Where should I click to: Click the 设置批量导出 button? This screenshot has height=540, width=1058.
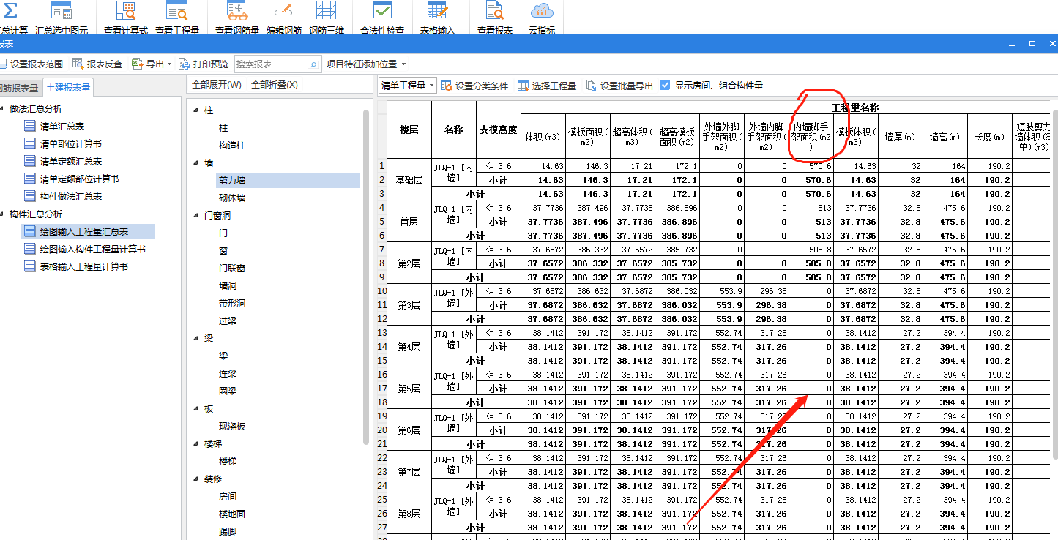(x=619, y=86)
